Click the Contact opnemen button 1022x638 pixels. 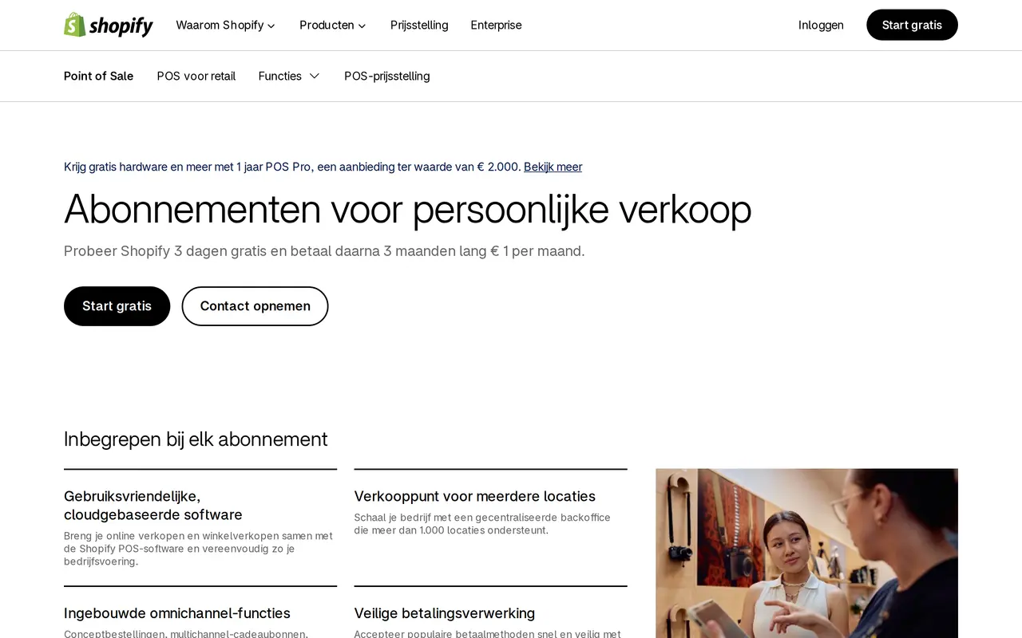click(x=255, y=306)
